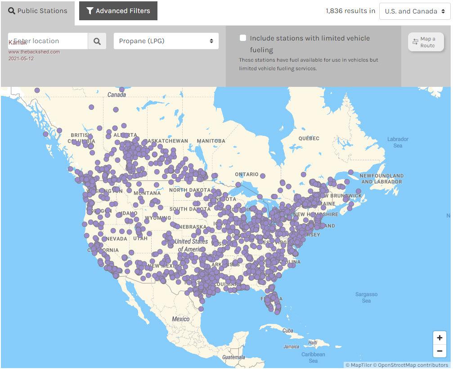Click the Enter location input field
The image size is (453, 369).
48,41
